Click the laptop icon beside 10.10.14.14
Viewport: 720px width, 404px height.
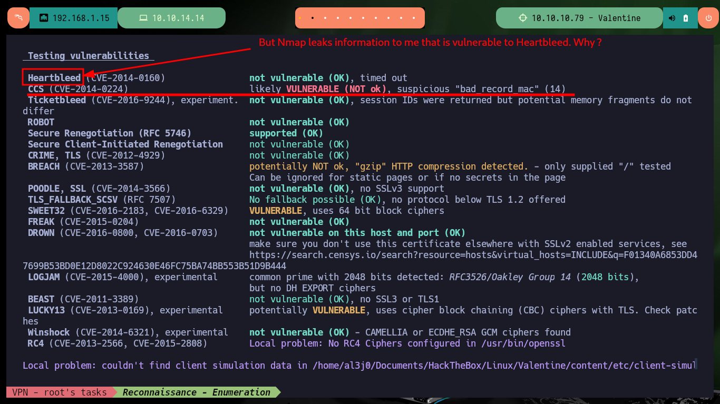[x=143, y=18]
